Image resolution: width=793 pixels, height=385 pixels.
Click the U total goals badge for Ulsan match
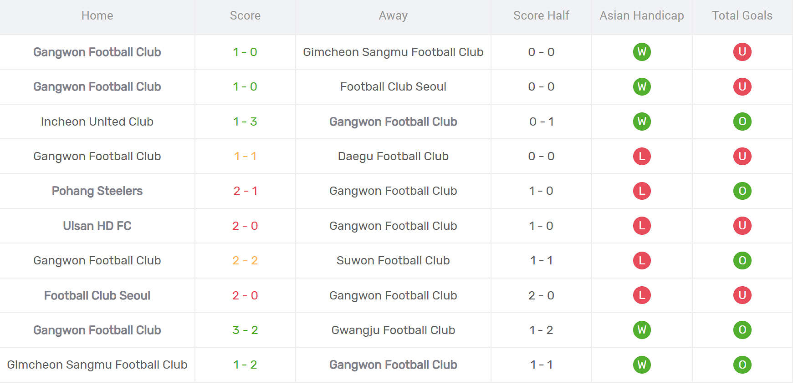(742, 226)
